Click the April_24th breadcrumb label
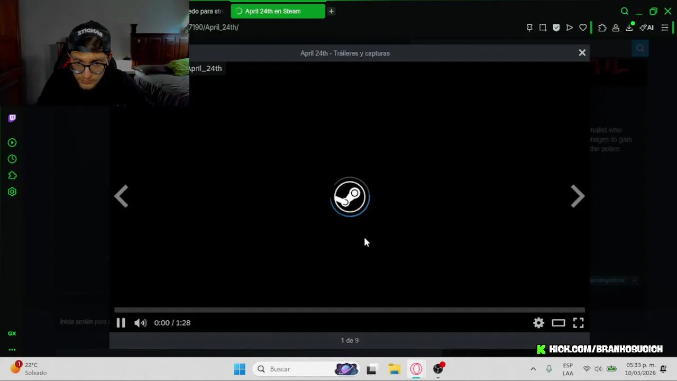Image resolution: width=677 pixels, height=381 pixels. 206,68
